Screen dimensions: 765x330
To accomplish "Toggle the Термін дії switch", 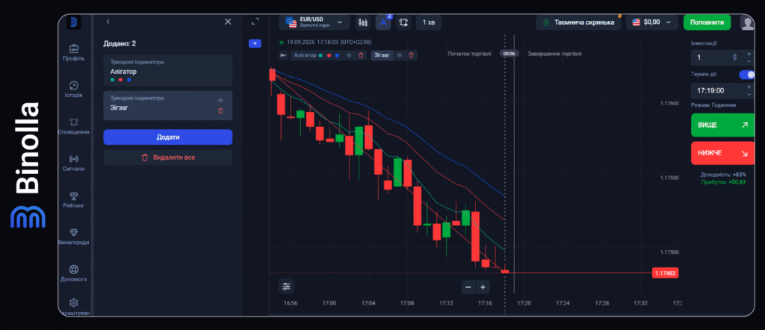I will 747,75.
